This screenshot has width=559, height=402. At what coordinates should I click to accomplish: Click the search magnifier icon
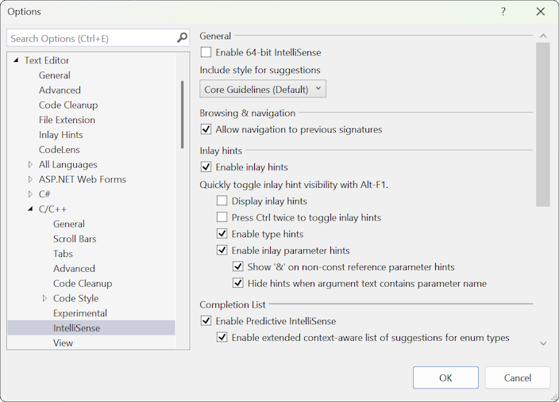(182, 38)
